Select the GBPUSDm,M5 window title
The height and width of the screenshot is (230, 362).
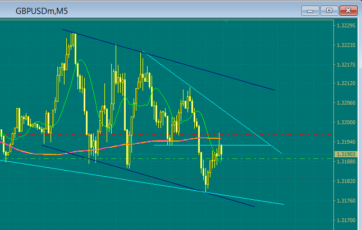[42, 11]
